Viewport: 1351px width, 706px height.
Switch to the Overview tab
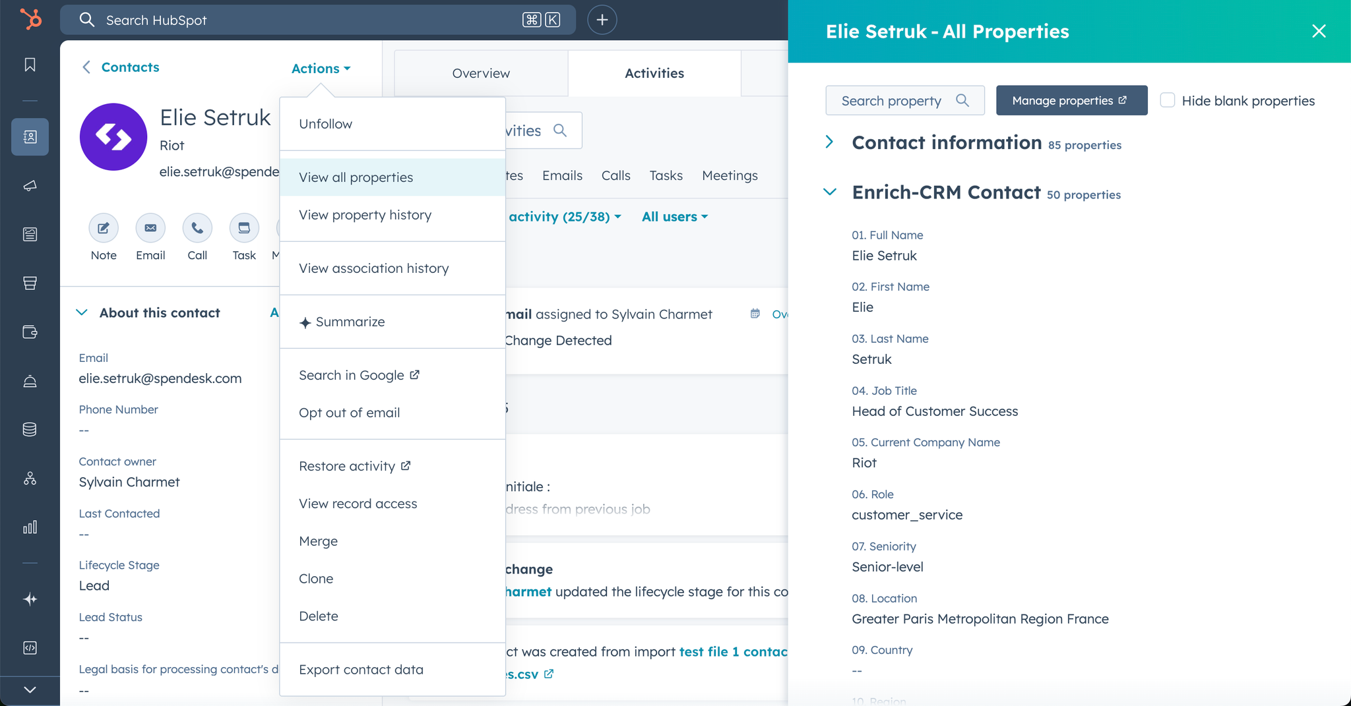click(480, 73)
